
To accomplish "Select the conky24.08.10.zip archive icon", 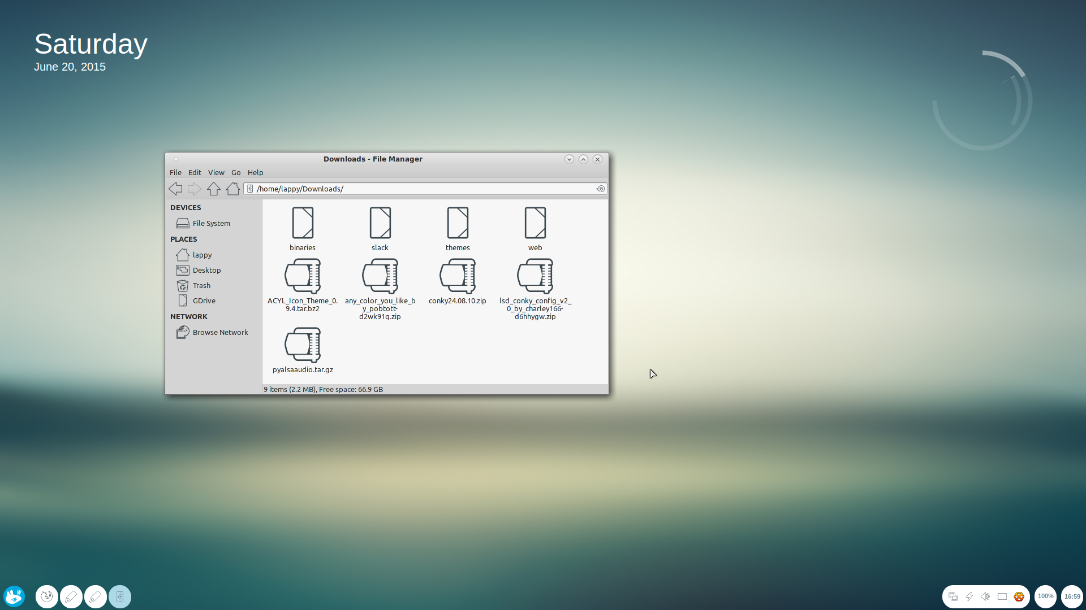I will tap(458, 276).
